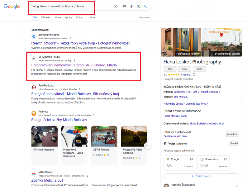Switch to Knihy tab

click(79, 17)
